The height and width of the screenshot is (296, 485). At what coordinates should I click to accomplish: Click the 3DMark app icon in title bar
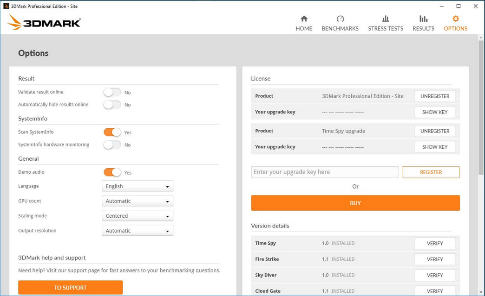(x=6, y=6)
